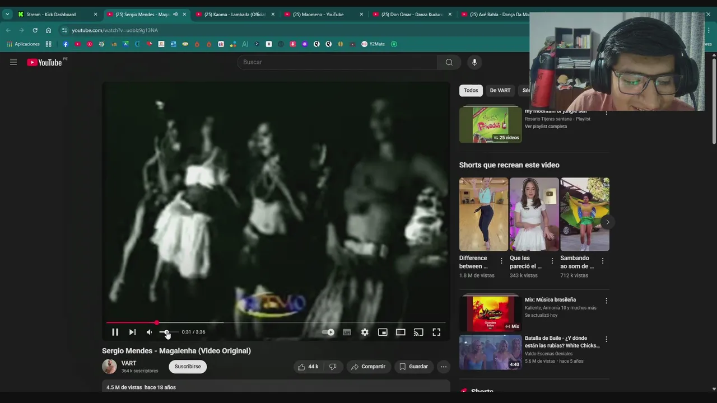Open the Facebook bookmark

point(66,44)
